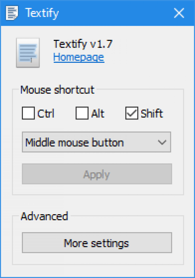This screenshot has width=195, height=278.
Task: Click the Textify icon in the title bar
Action: point(12,13)
